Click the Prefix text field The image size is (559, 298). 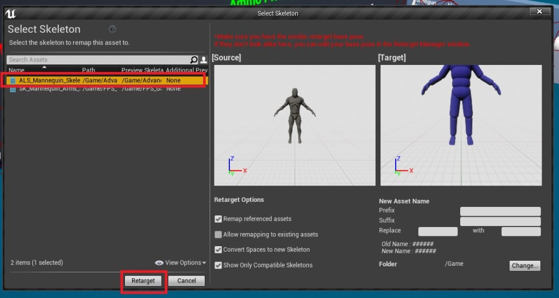tap(500, 211)
